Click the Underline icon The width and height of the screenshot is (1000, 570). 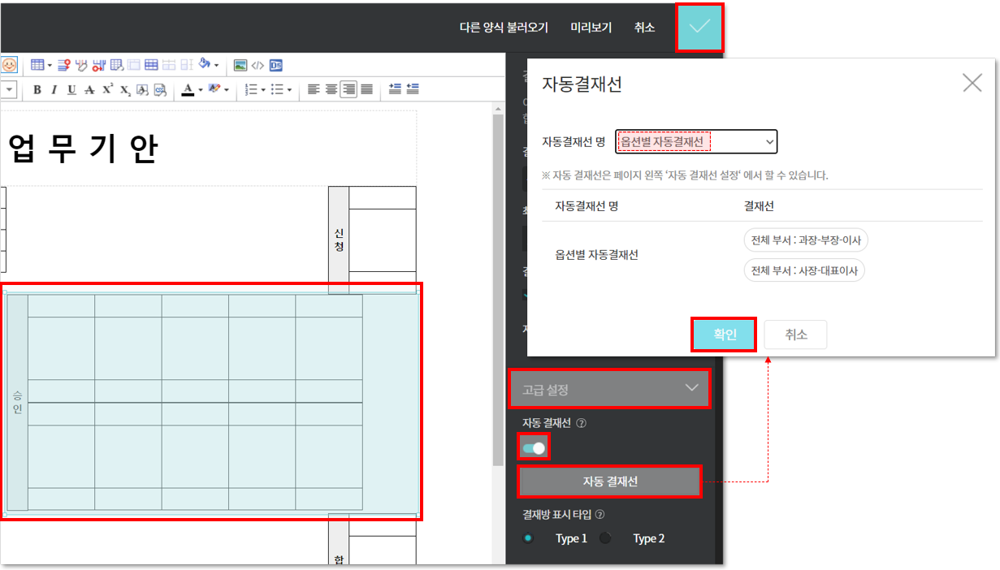71,89
